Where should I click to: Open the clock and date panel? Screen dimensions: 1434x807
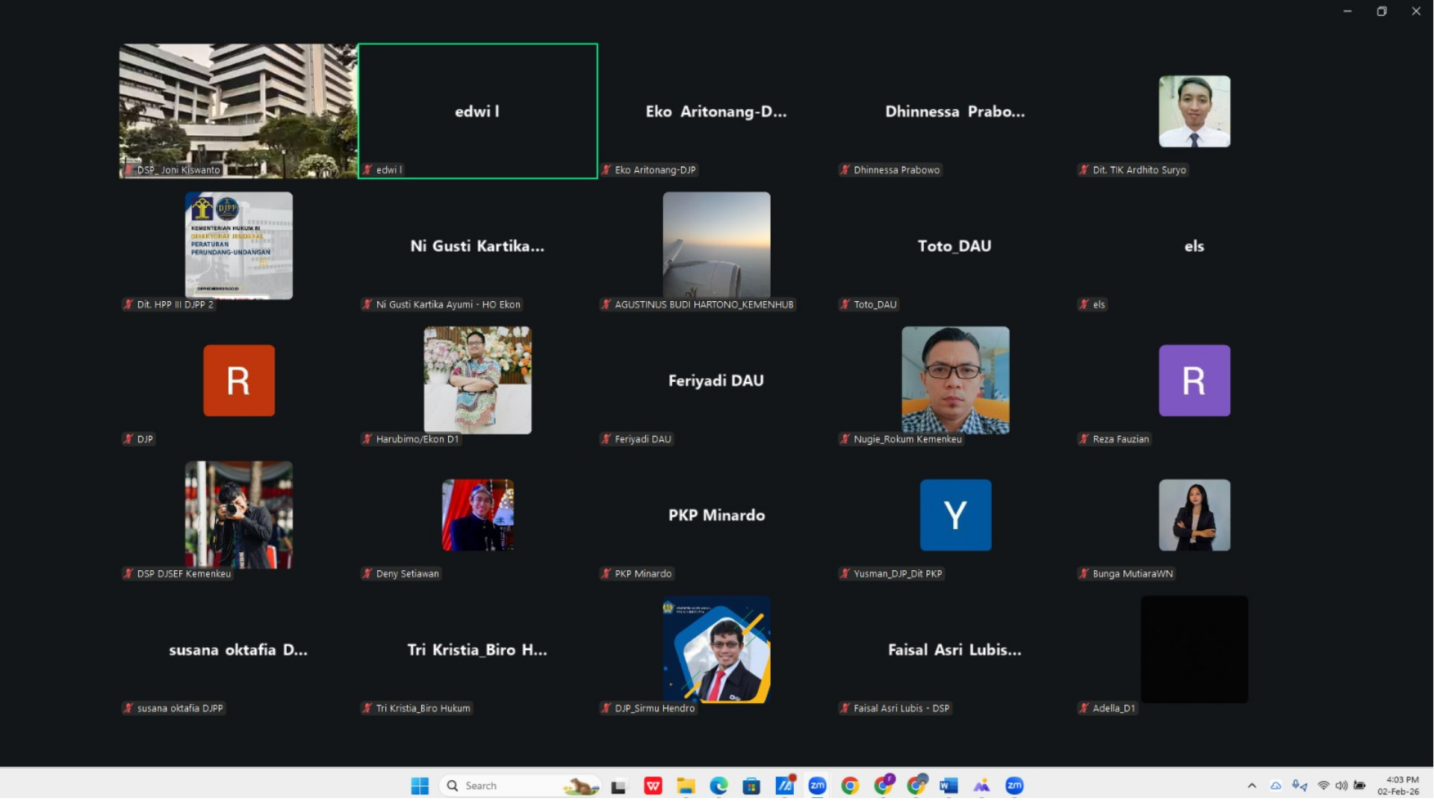(1398, 785)
